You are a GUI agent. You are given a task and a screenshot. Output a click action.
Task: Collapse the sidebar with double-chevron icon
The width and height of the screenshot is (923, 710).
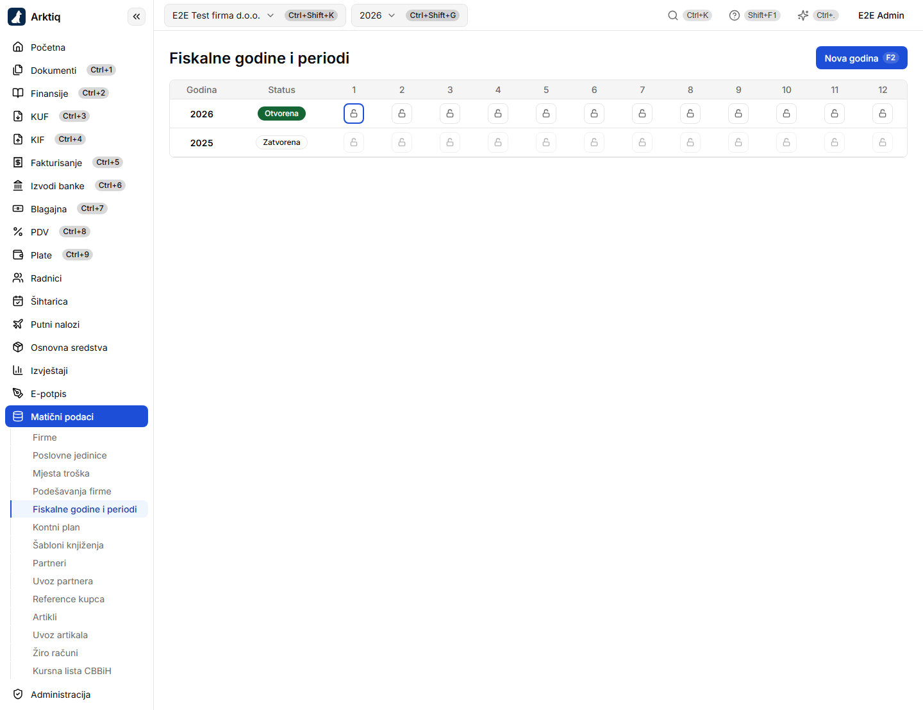[137, 17]
